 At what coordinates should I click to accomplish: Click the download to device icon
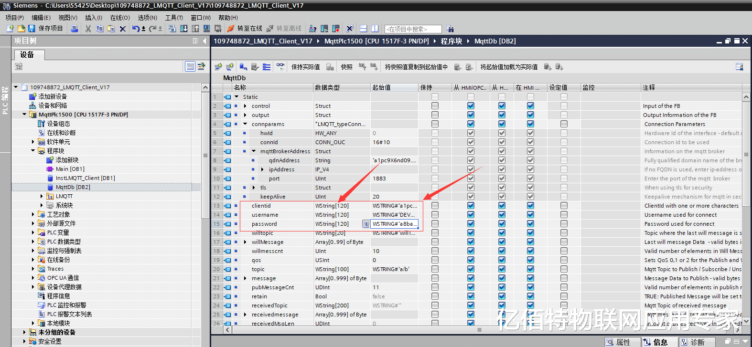point(184,29)
